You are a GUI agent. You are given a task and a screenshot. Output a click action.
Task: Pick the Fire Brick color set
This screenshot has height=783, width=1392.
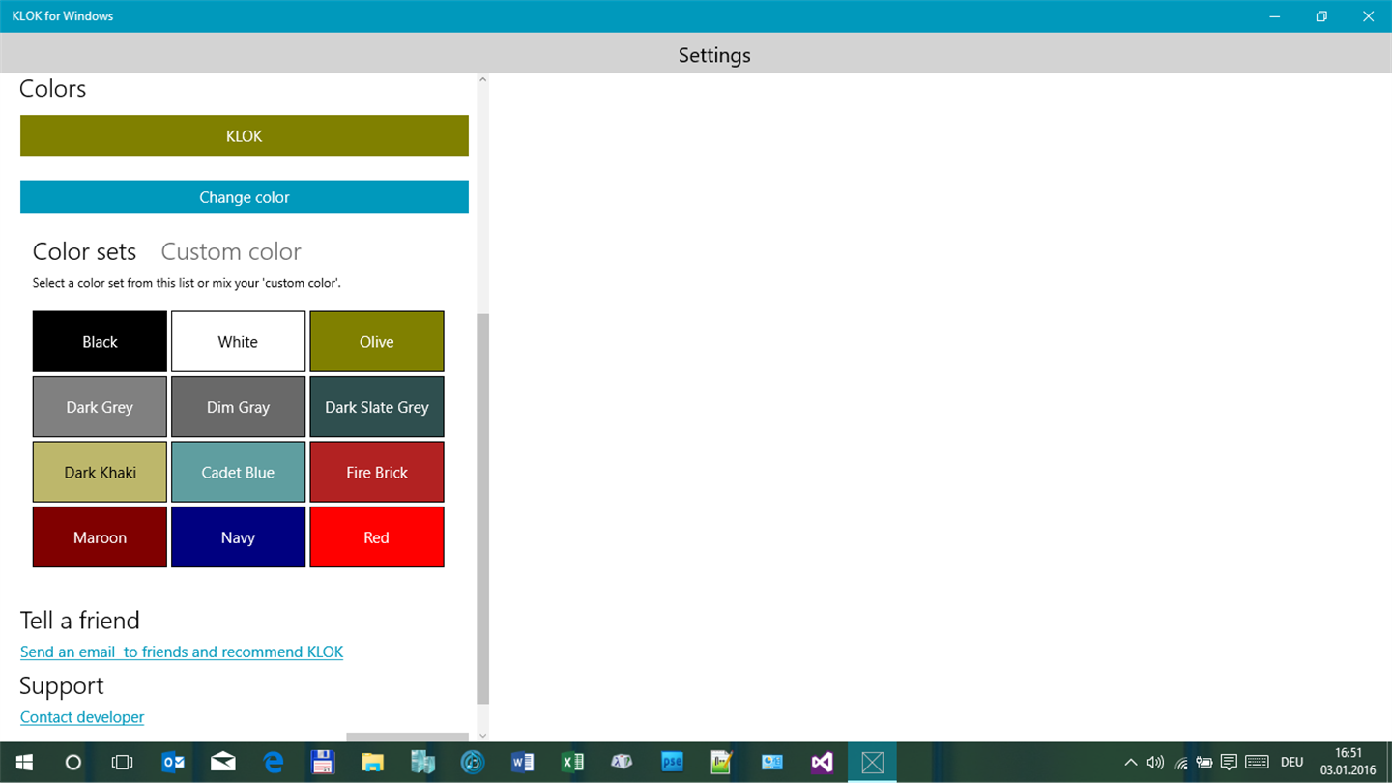pyautogui.click(x=377, y=472)
